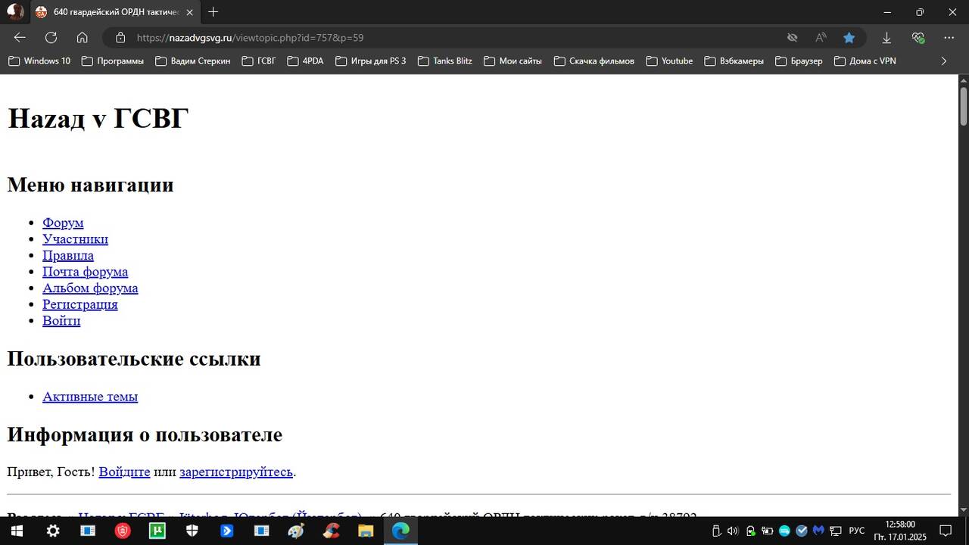Switch the РУС input language indicator
Image resolution: width=969 pixels, height=545 pixels.
click(857, 531)
